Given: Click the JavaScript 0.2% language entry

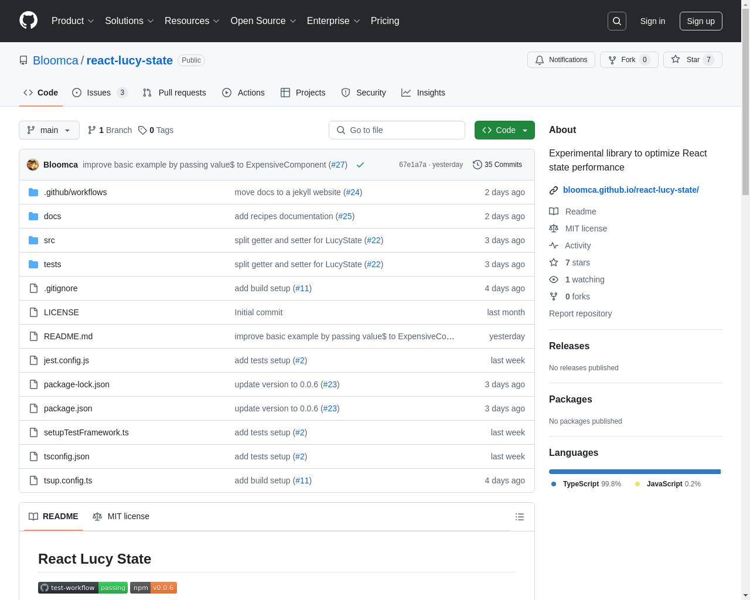Looking at the screenshot, I should [x=668, y=484].
